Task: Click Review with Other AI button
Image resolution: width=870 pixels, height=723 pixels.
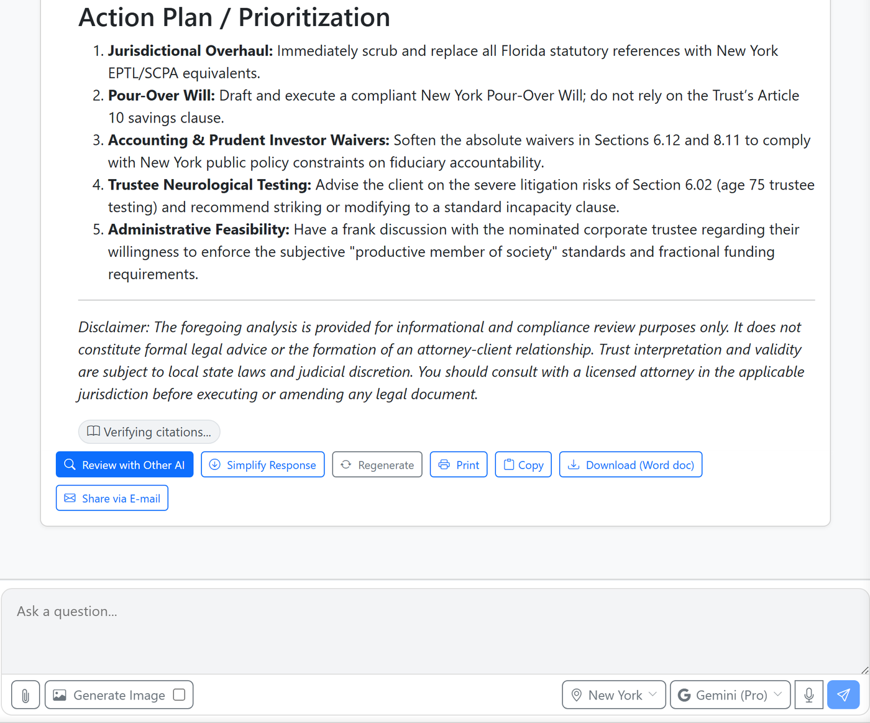Action: pos(124,465)
